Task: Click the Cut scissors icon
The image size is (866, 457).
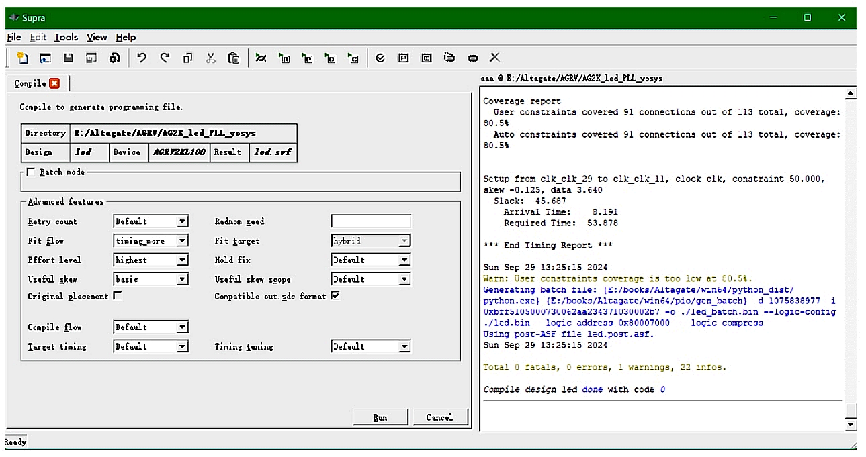Action: pyautogui.click(x=211, y=58)
